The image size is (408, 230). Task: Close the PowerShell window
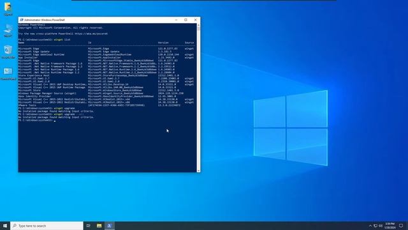(196, 20)
